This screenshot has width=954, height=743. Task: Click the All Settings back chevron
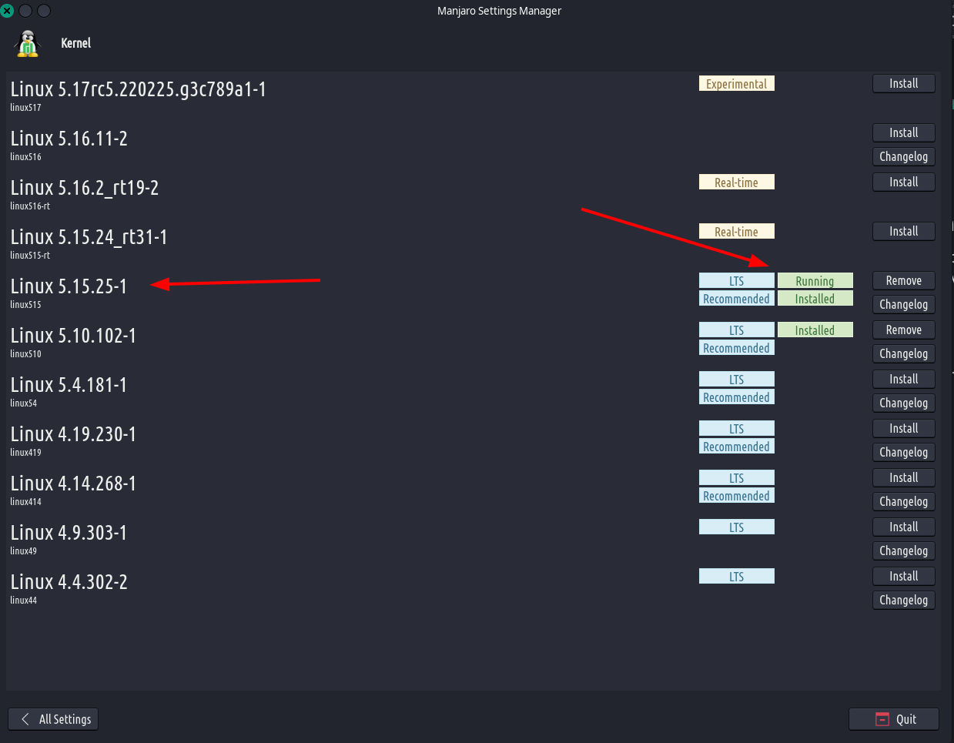[25, 719]
